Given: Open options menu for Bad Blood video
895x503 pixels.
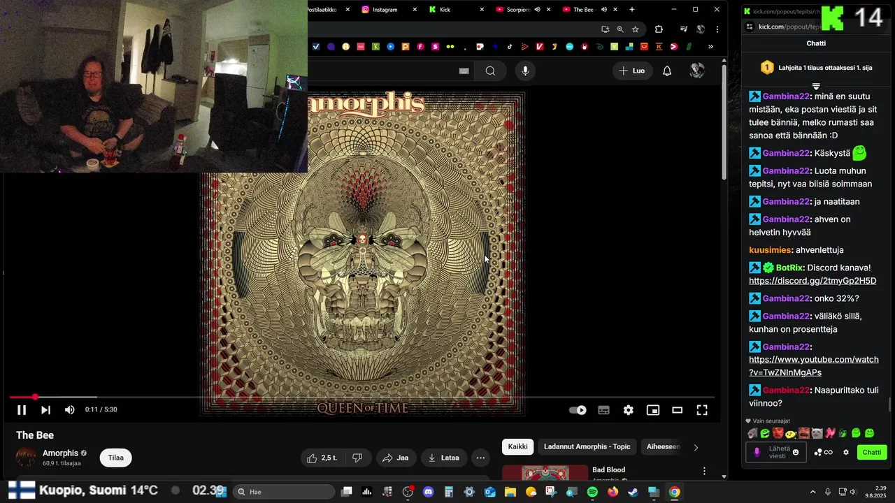Looking at the screenshot, I should coord(704,471).
